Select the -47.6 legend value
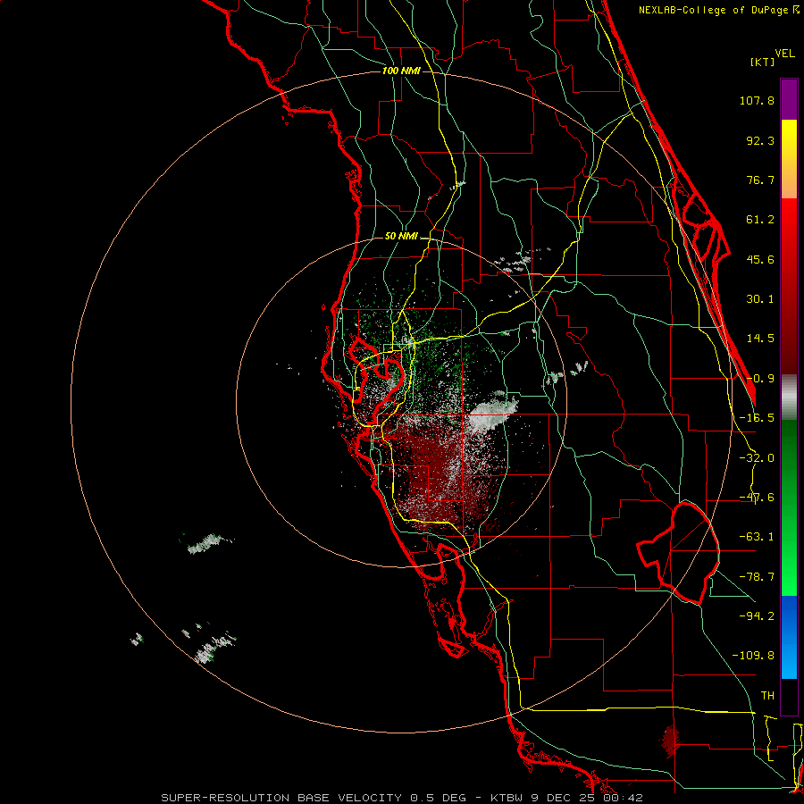Image resolution: width=804 pixels, height=804 pixels. pos(757,498)
